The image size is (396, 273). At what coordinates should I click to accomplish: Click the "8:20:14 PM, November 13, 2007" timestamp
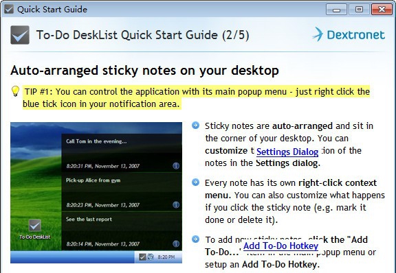(103, 244)
